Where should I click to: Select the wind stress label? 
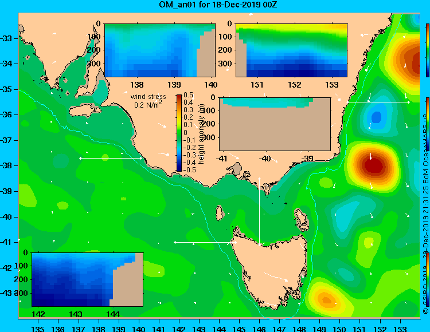[148, 97]
